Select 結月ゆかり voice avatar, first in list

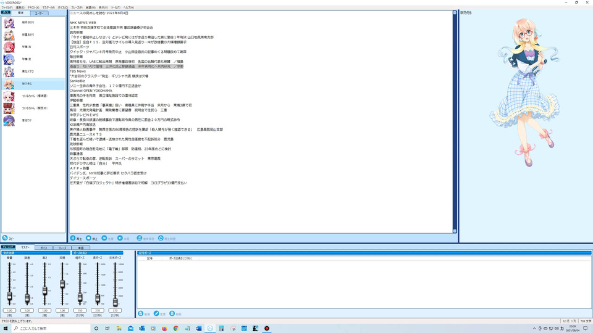point(9,23)
